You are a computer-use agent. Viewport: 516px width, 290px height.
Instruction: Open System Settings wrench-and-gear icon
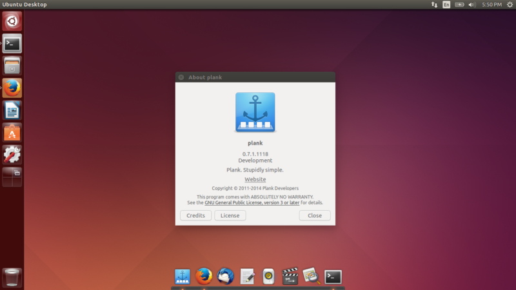pos(12,155)
